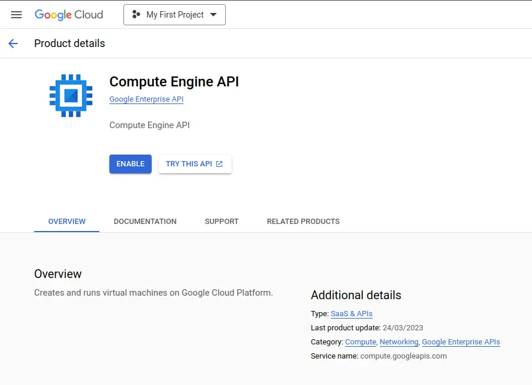Enable the Compute Engine API
This screenshot has height=385, width=532.
[x=131, y=164]
